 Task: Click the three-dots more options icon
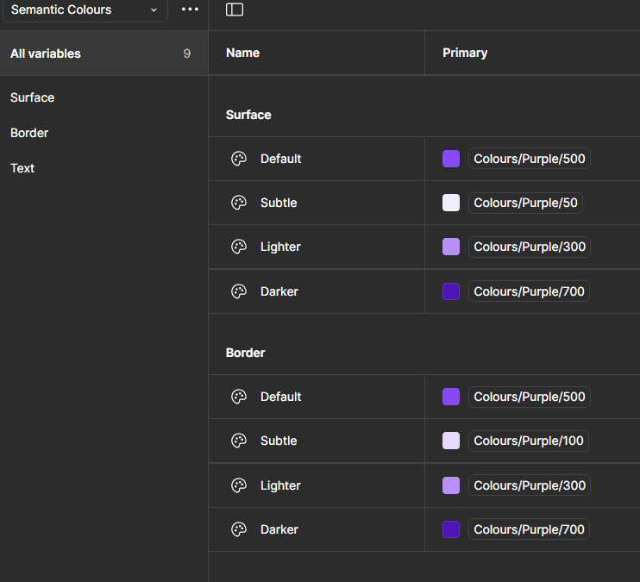click(190, 9)
